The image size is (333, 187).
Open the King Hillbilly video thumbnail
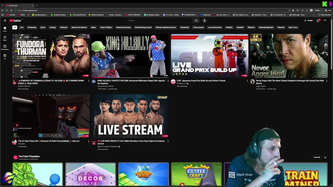(130, 56)
